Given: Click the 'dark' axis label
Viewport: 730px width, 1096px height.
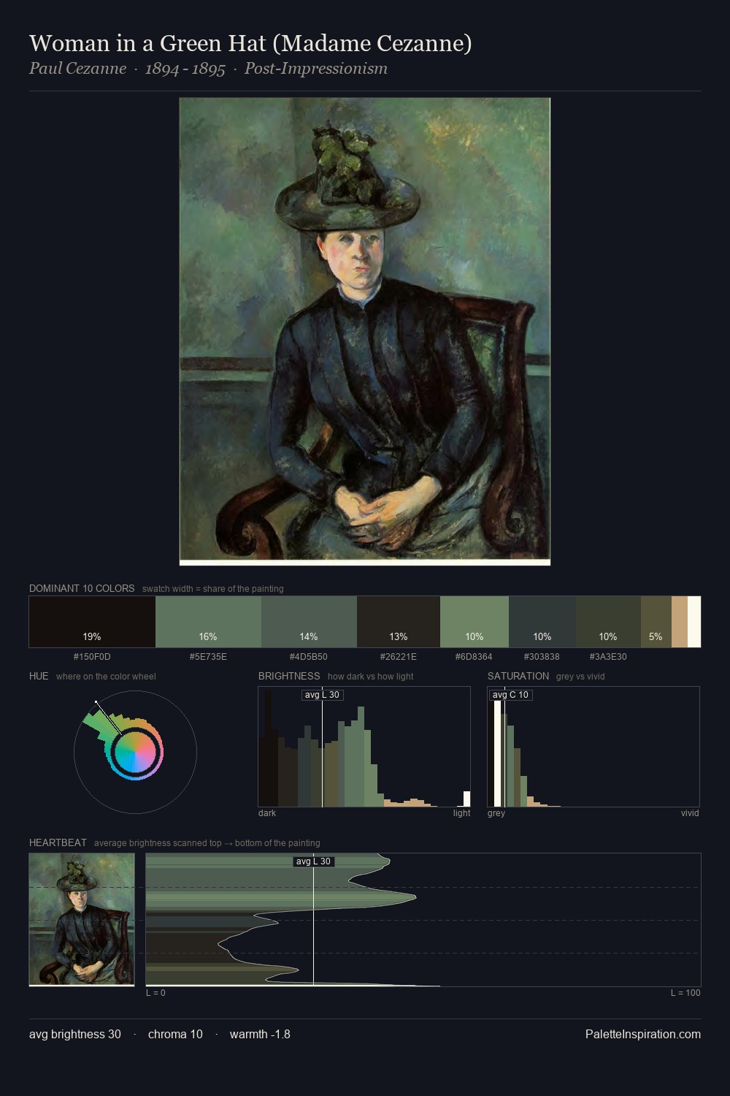Looking at the screenshot, I should coord(267,813).
